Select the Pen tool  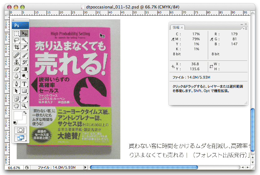(17, 84)
